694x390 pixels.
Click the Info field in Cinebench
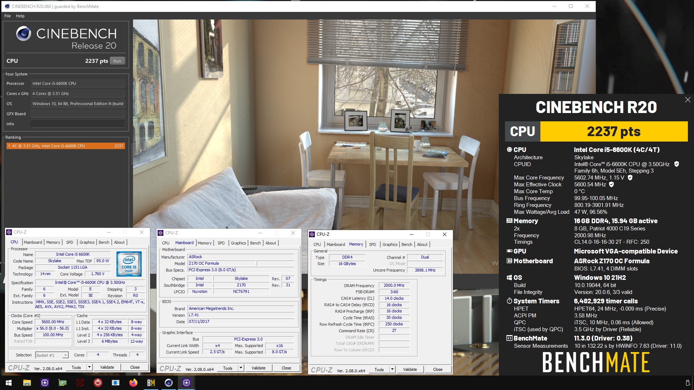click(78, 124)
